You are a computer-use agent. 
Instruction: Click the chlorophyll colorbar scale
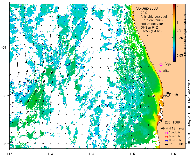click(174, 33)
